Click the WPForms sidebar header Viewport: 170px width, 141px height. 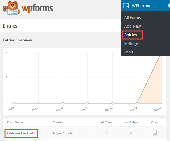(145, 6)
